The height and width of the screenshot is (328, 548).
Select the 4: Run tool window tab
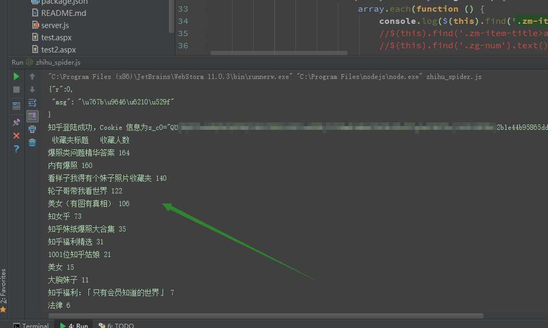click(x=74, y=325)
